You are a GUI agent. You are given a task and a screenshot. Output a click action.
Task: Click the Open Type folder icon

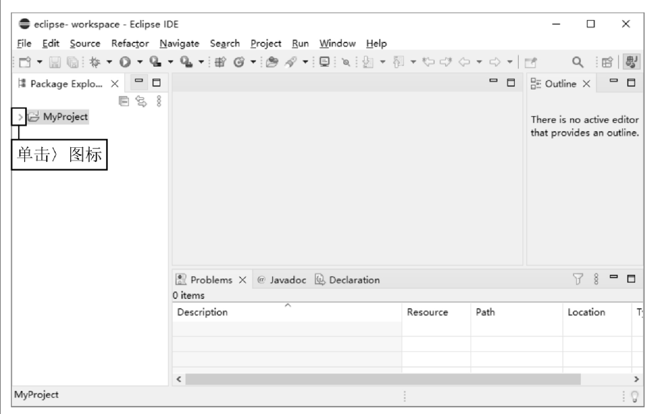coord(272,62)
